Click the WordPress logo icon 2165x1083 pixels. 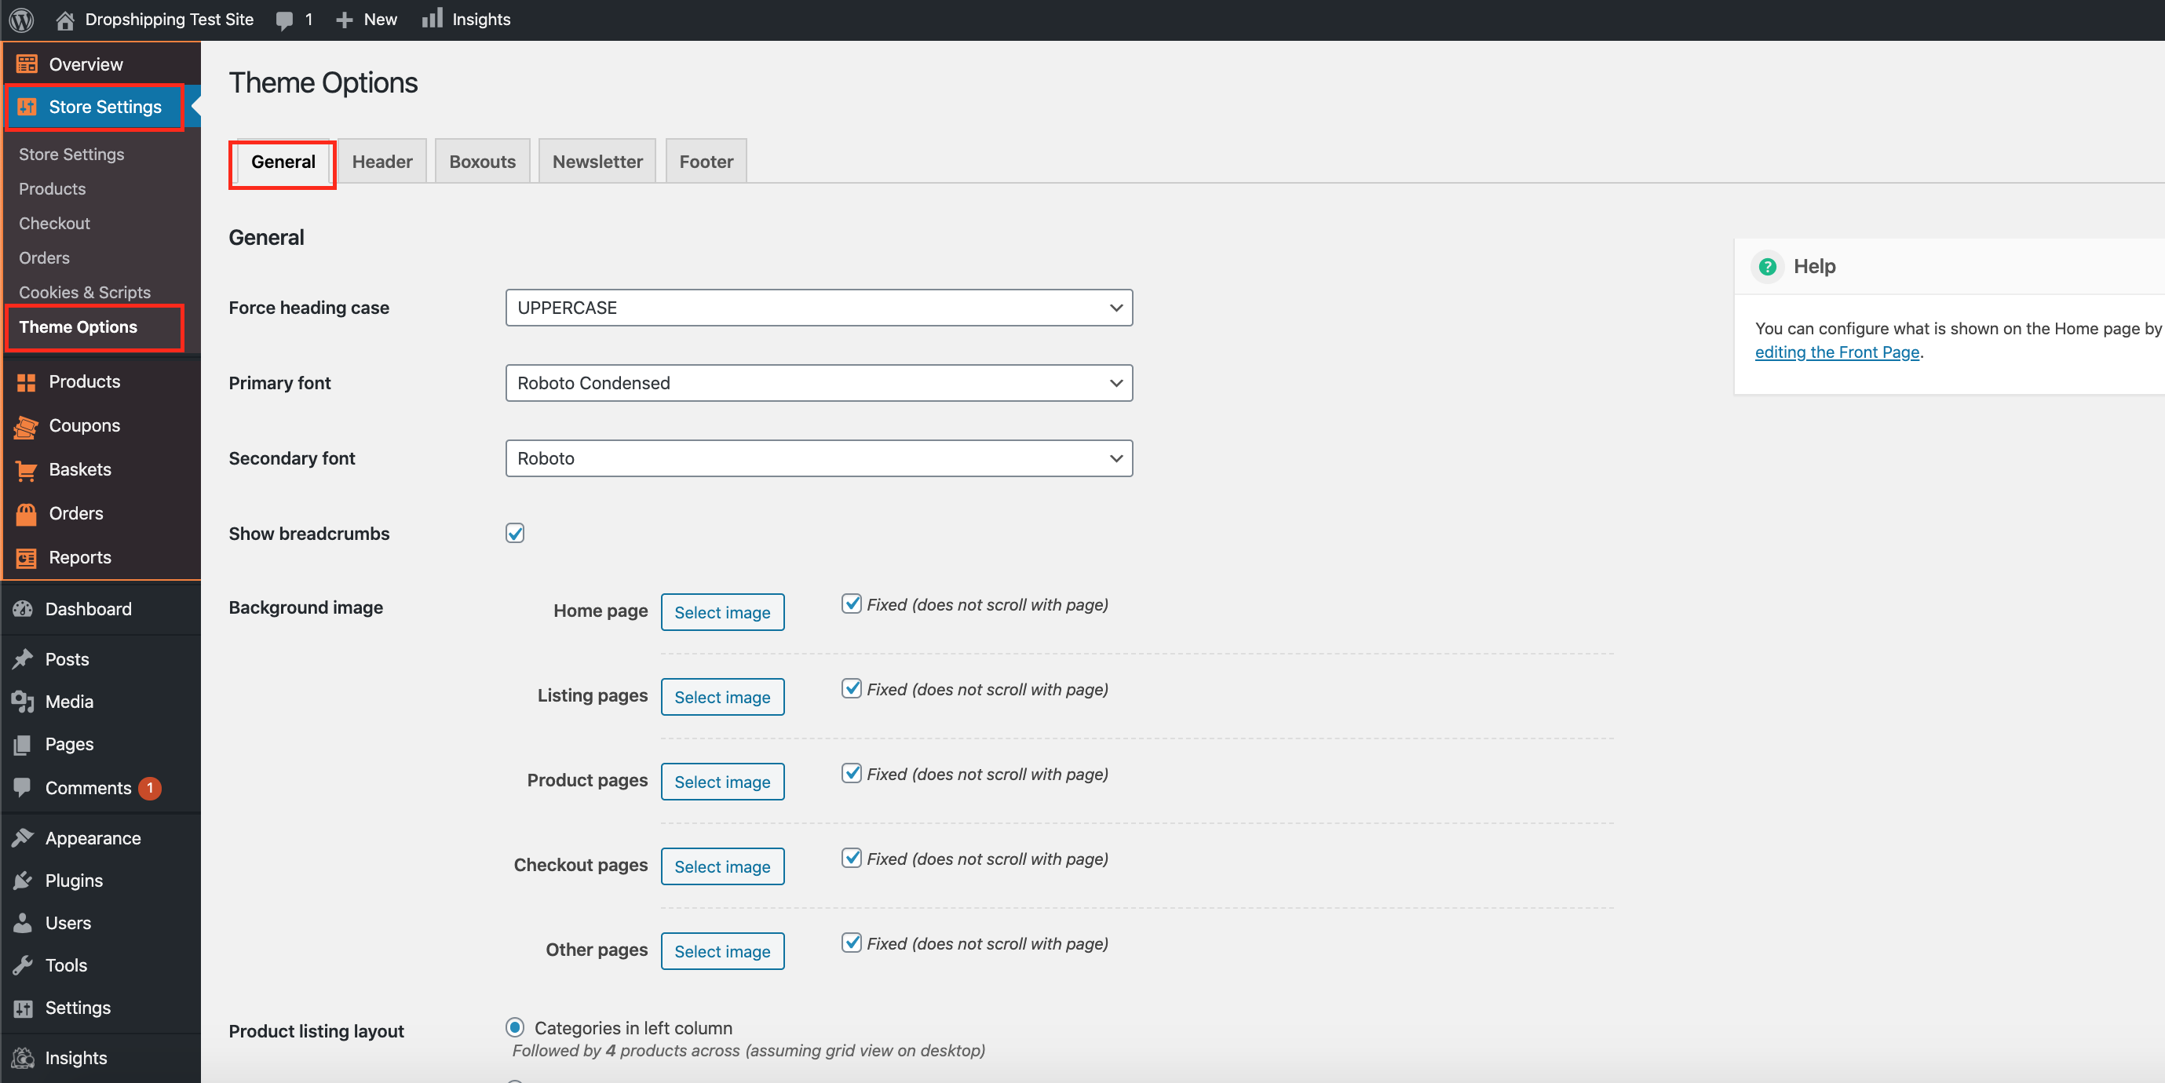pyautogui.click(x=21, y=19)
